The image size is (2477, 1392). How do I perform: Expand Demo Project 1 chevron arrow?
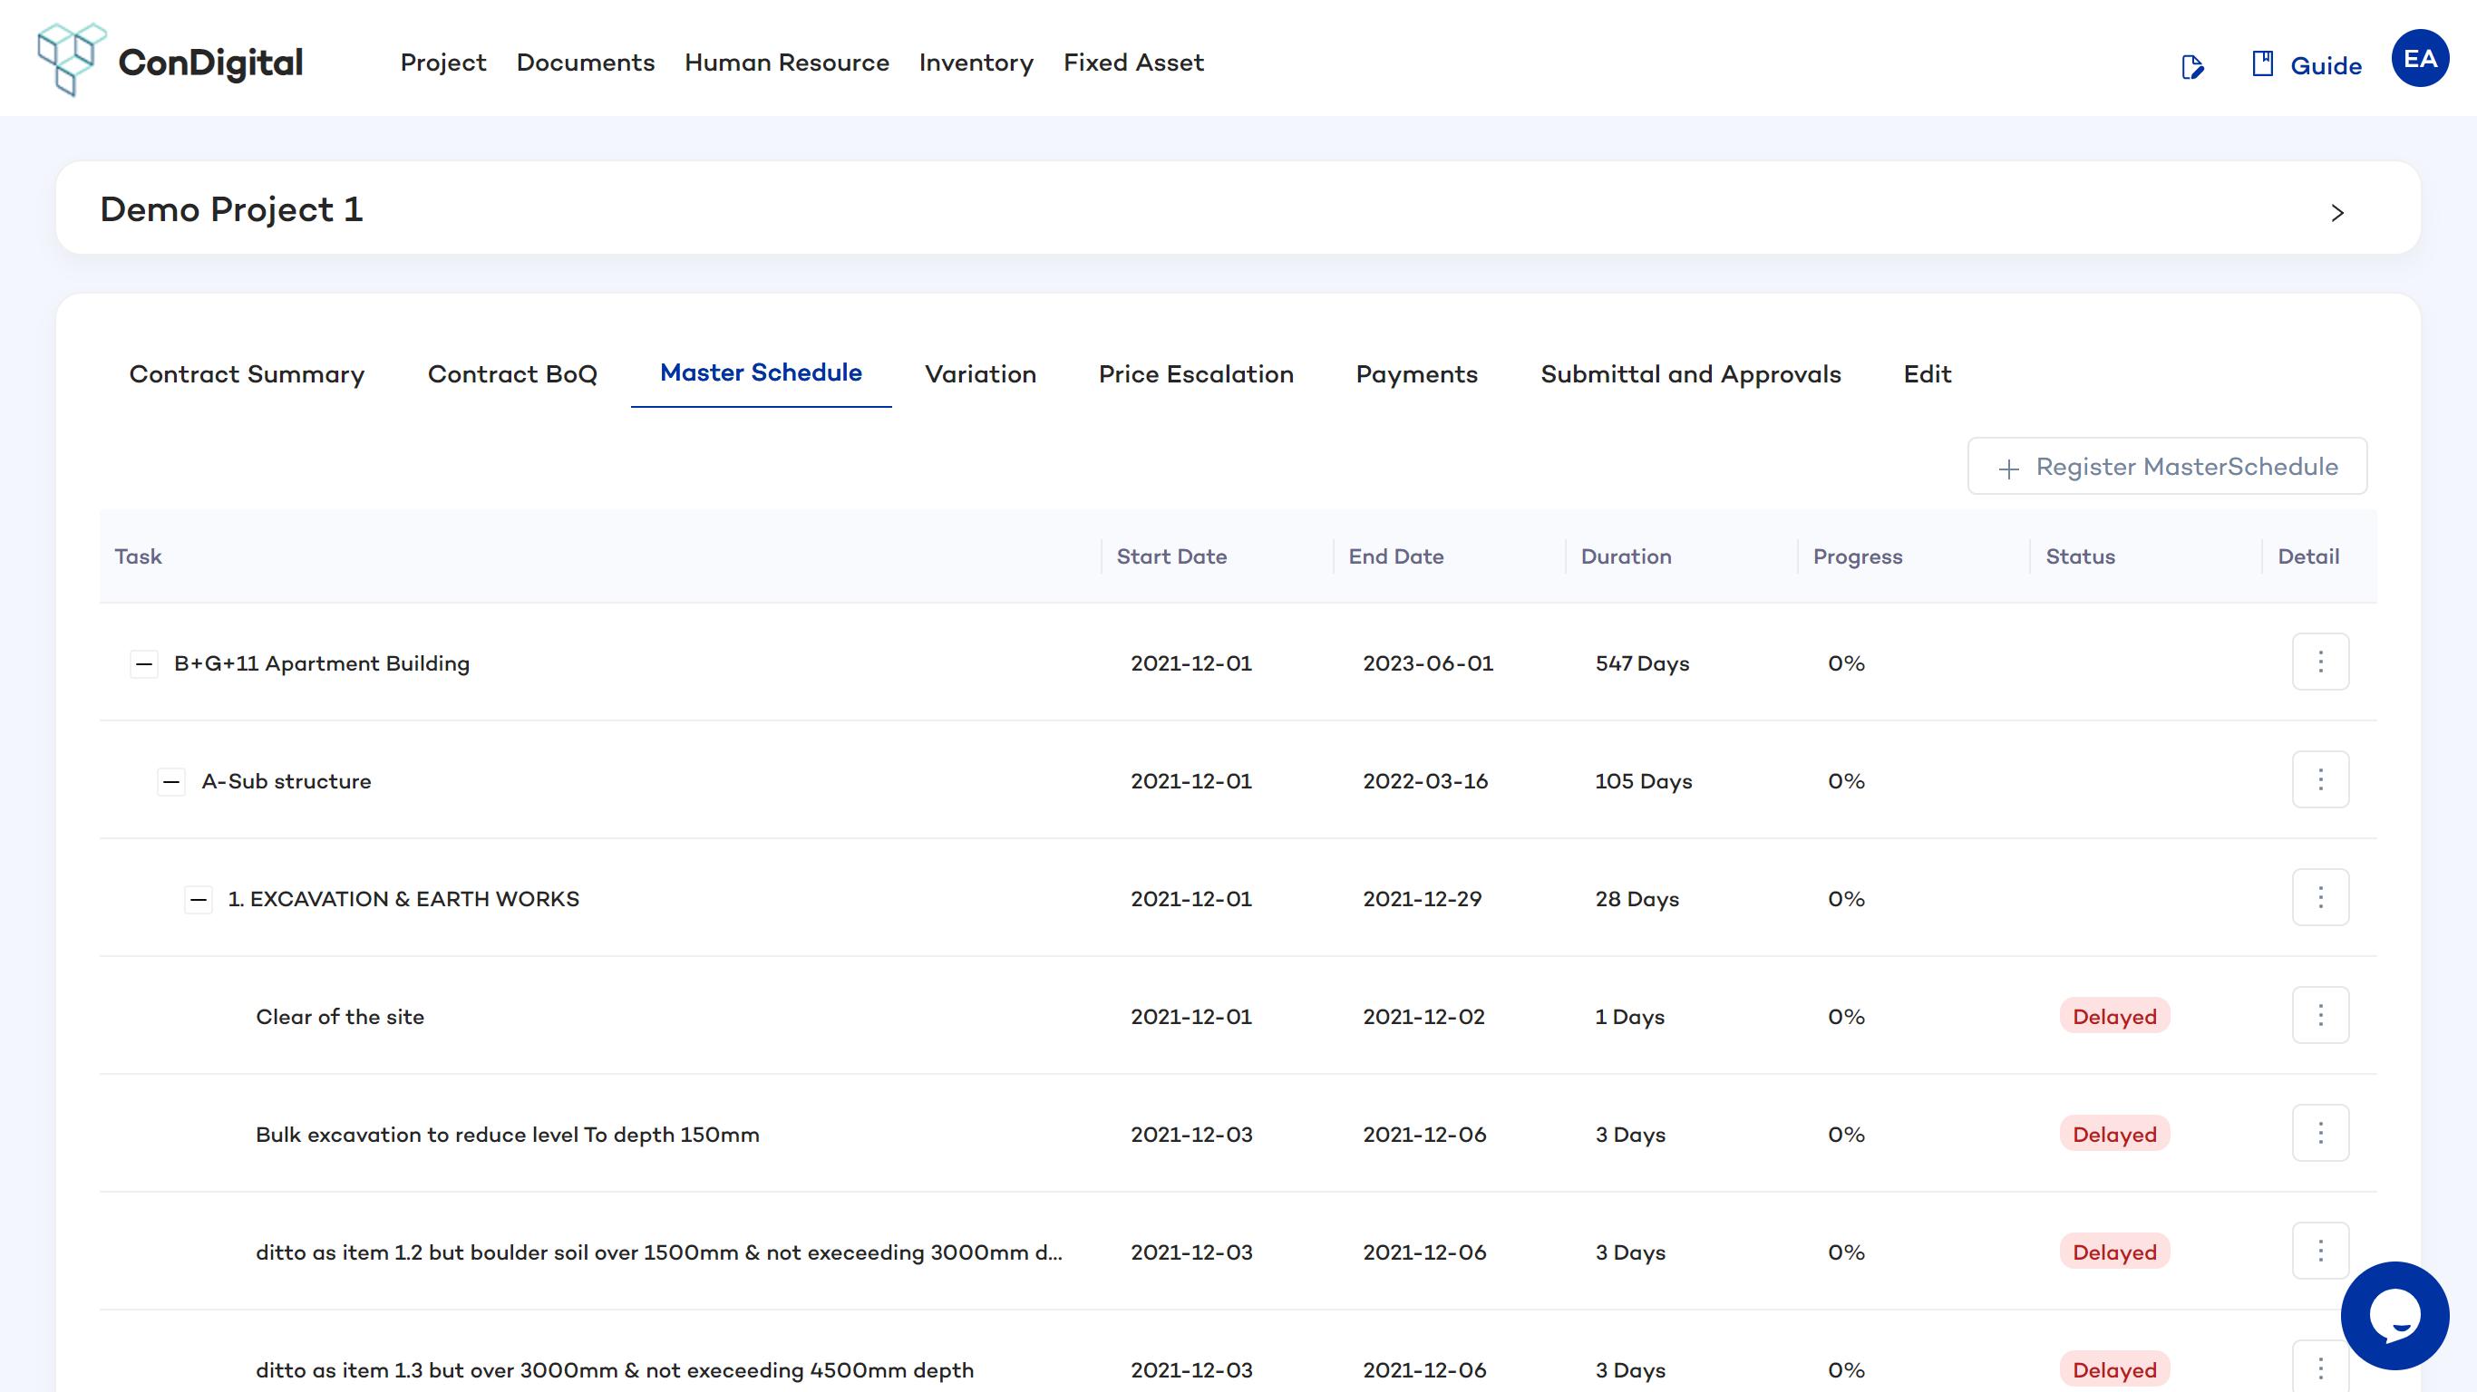click(x=2336, y=212)
